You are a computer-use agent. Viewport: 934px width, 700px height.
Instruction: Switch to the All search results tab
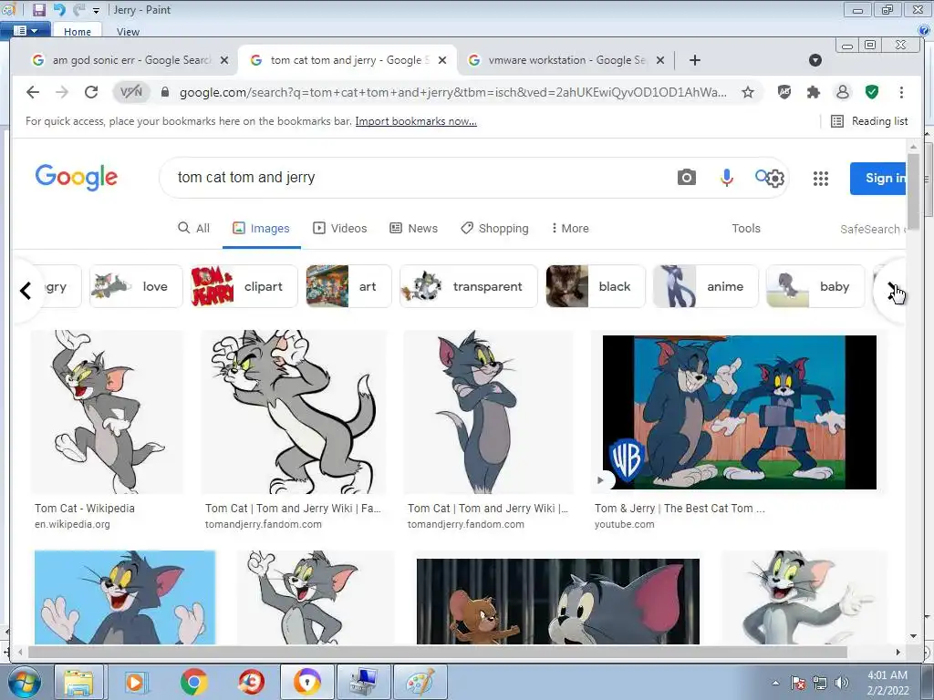click(193, 228)
